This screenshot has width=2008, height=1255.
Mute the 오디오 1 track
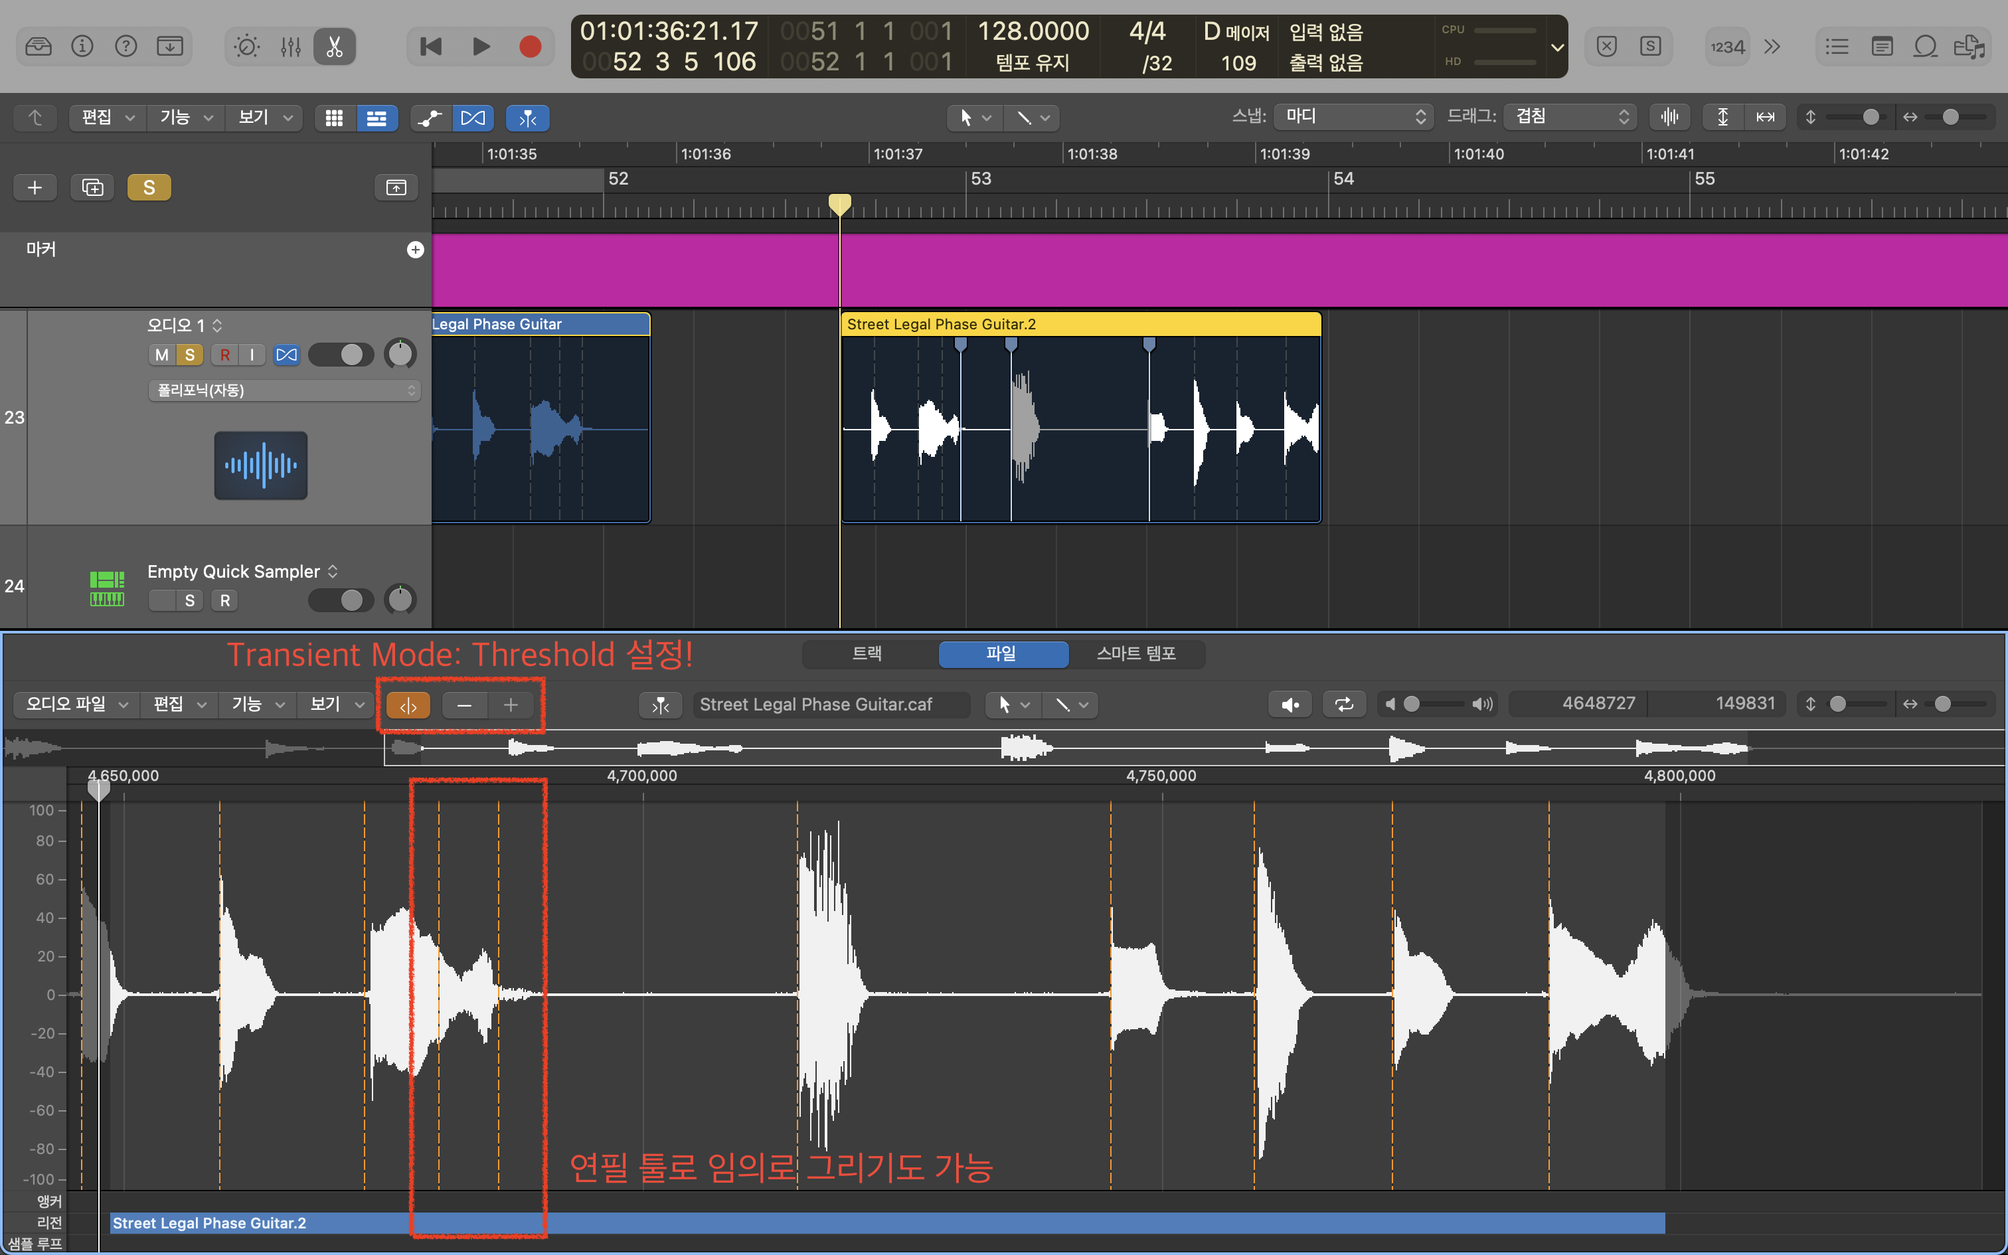(162, 355)
